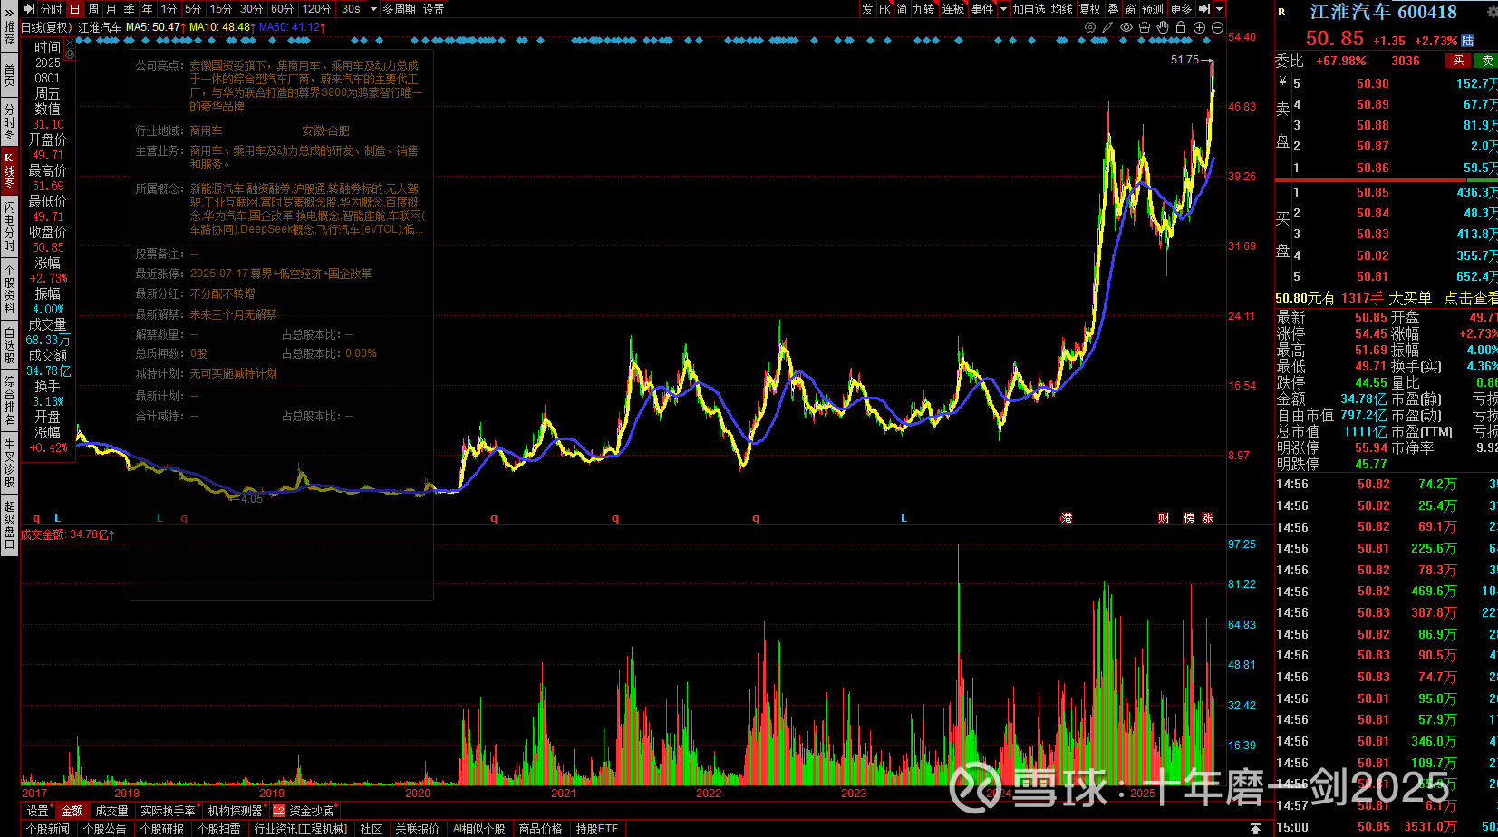Click the 发 toolbar button
The height and width of the screenshot is (837, 1498).
[x=867, y=9]
